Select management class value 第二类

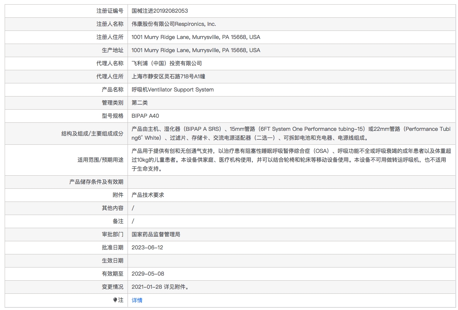point(140,103)
